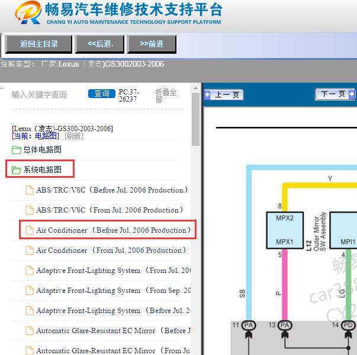357x355 pixels.
Task: Go forward using >>前进 button
Action: pyautogui.click(x=152, y=44)
